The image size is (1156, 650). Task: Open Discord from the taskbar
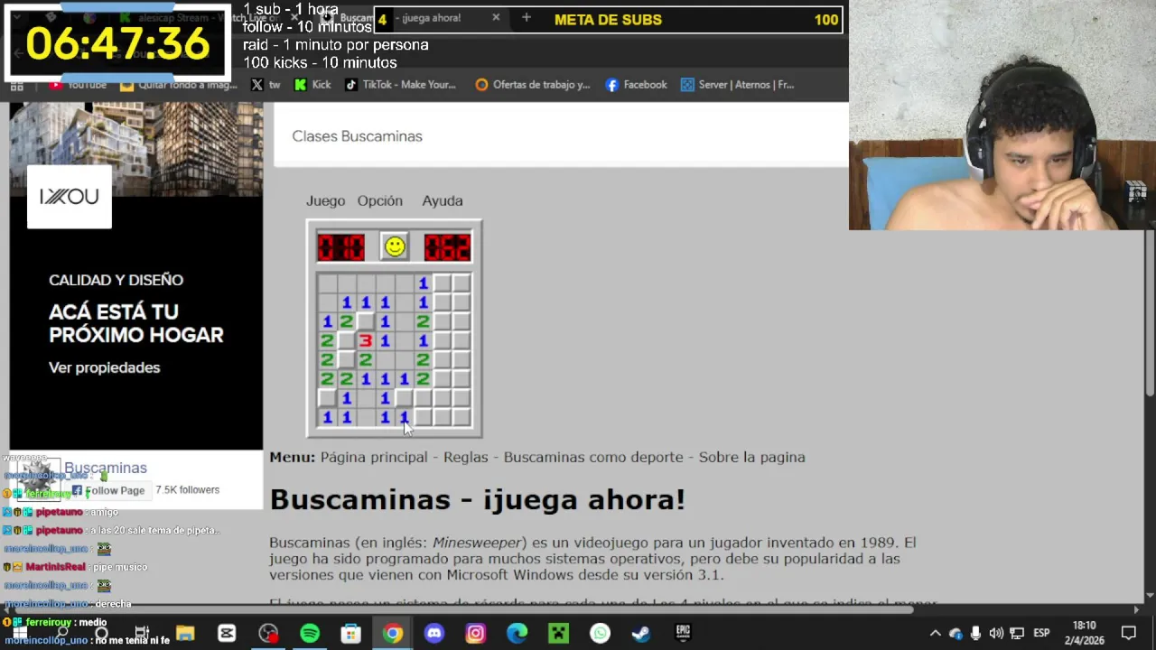pyautogui.click(x=434, y=633)
